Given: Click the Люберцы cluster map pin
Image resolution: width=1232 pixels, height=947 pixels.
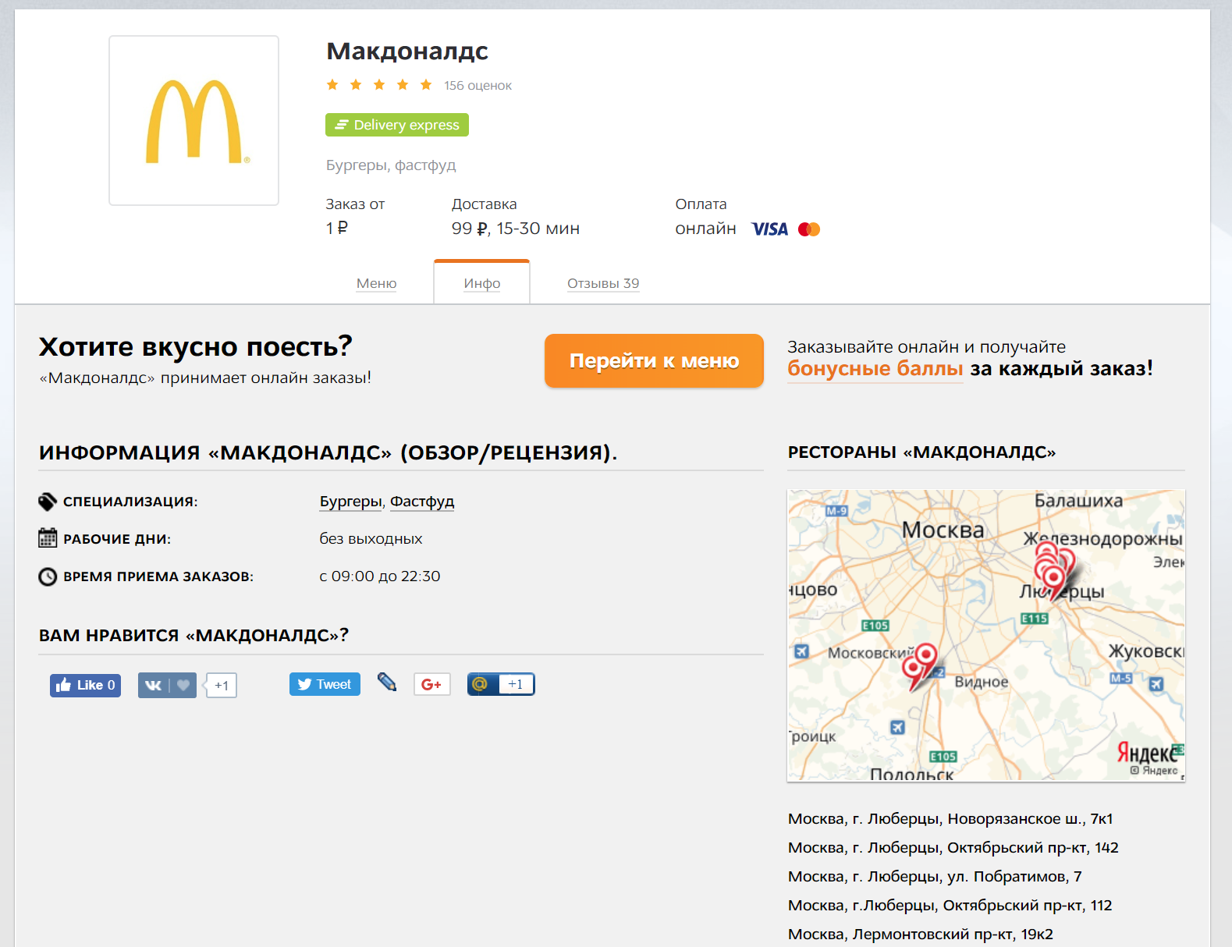Looking at the screenshot, I should [x=1053, y=576].
